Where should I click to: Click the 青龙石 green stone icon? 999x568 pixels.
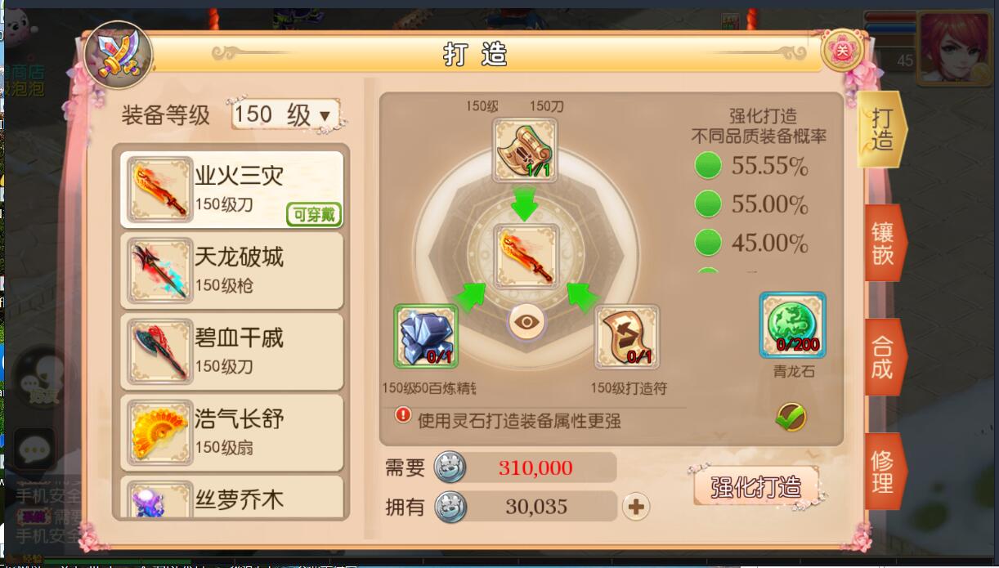pos(792,325)
